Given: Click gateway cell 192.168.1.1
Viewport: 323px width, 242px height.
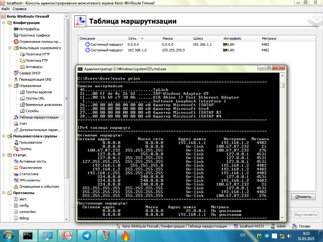Looking at the screenshot, I should pos(202,44).
